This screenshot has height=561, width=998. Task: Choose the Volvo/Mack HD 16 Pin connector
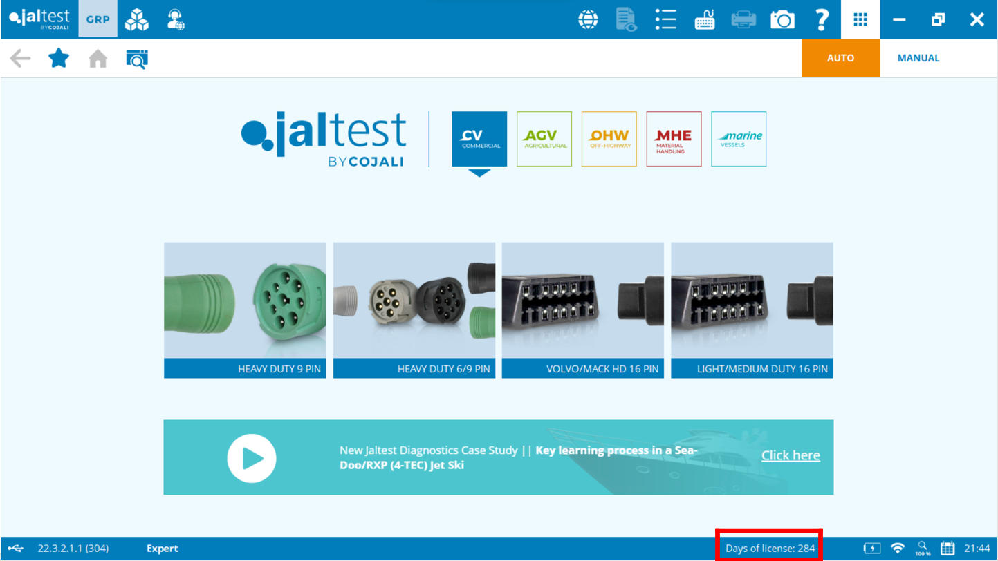point(583,310)
